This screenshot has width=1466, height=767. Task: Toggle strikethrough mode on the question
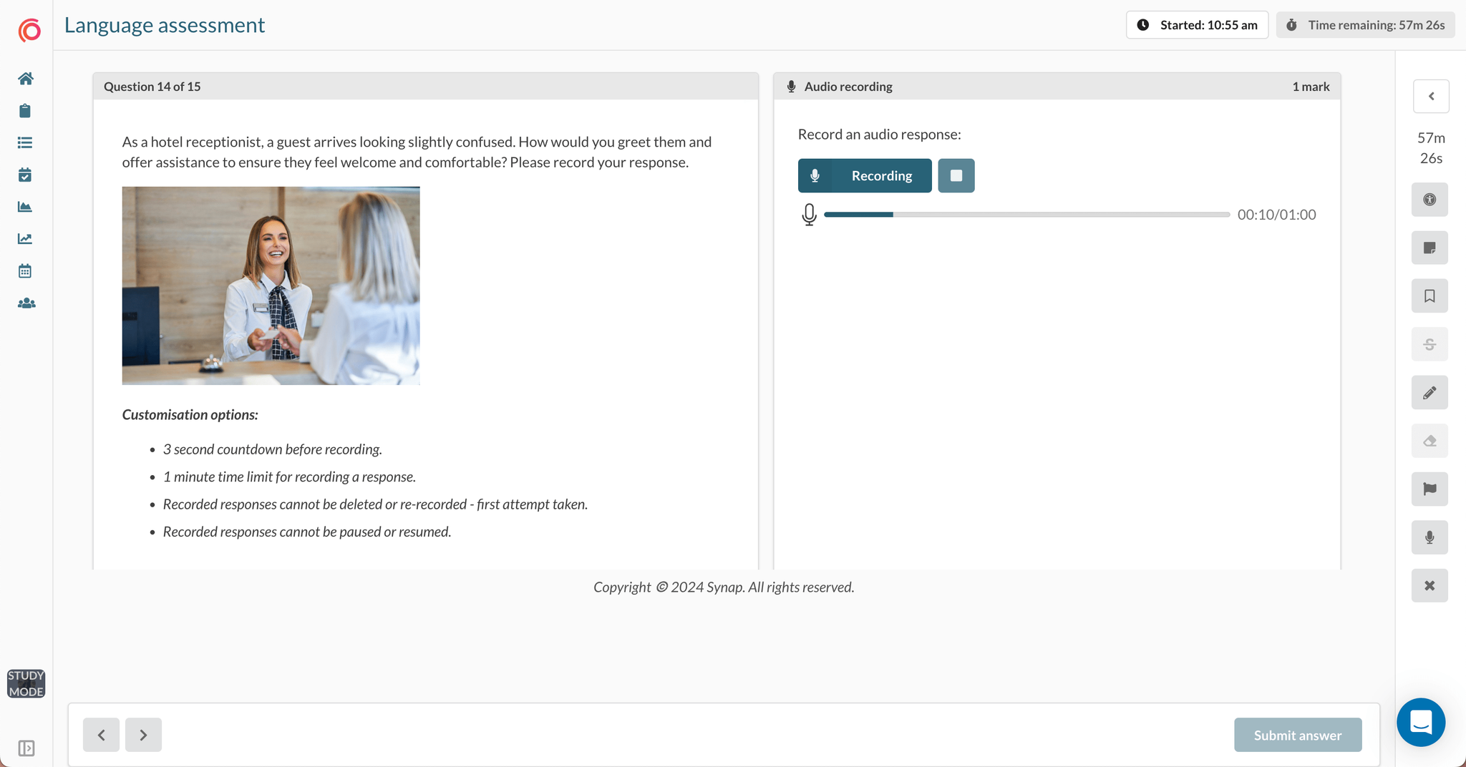[x=1429, y=344]
